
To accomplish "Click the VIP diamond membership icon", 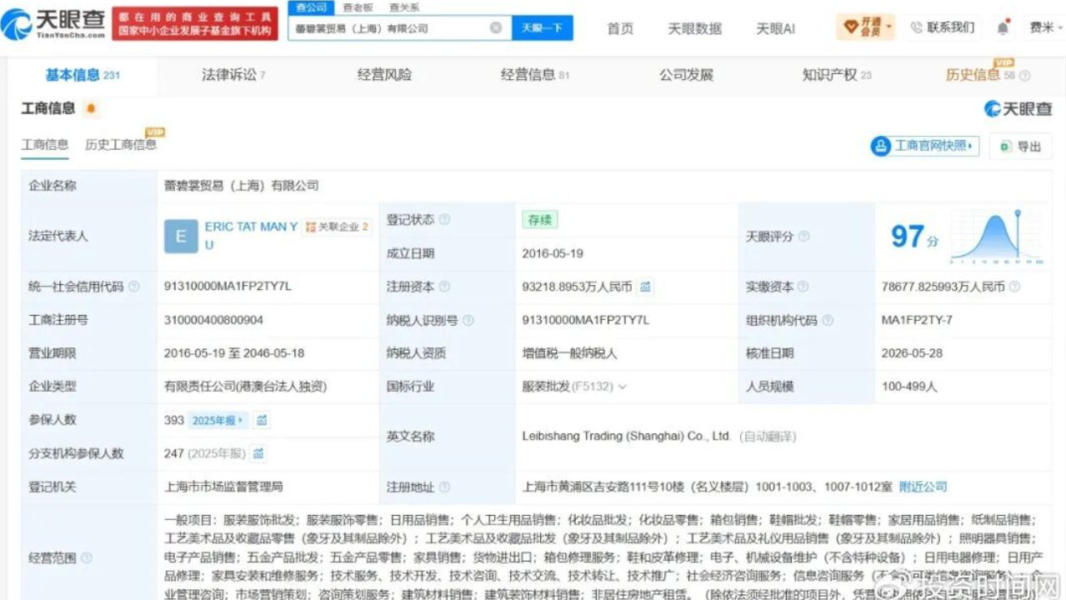I will [x=851, y=27].
